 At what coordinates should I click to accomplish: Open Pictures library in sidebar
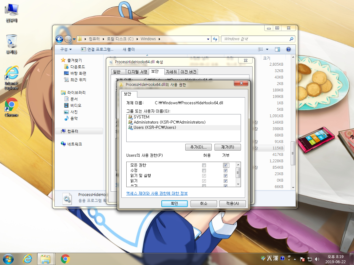(x=71, y=112)
